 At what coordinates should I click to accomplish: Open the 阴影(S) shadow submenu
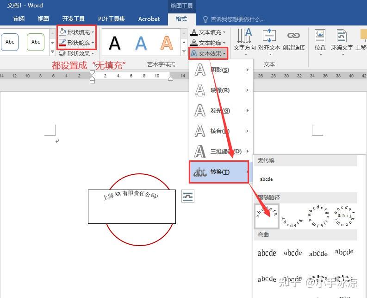click(x=221, y=70)
